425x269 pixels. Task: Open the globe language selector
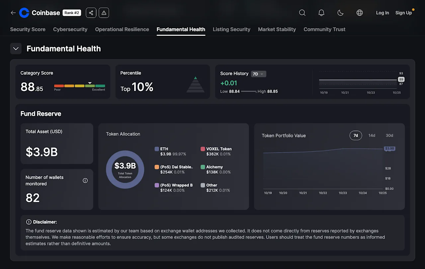click(x=360, y=13)
